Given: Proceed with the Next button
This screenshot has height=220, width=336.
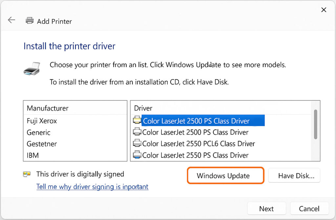Looking at the screenshot, I should (266, 209).
